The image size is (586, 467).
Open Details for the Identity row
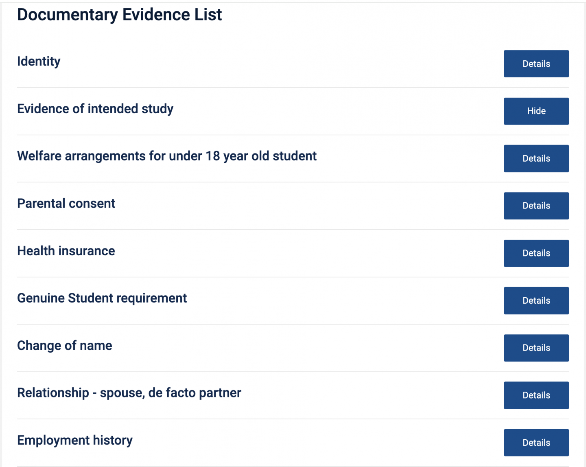(x=536, y=64)
